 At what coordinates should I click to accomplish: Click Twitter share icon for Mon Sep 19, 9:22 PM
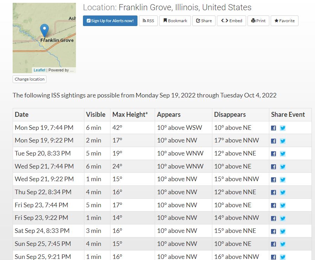283,141
